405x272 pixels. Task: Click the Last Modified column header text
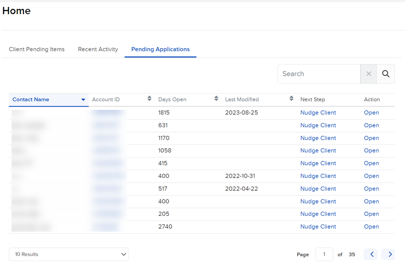tap(242, 100)
